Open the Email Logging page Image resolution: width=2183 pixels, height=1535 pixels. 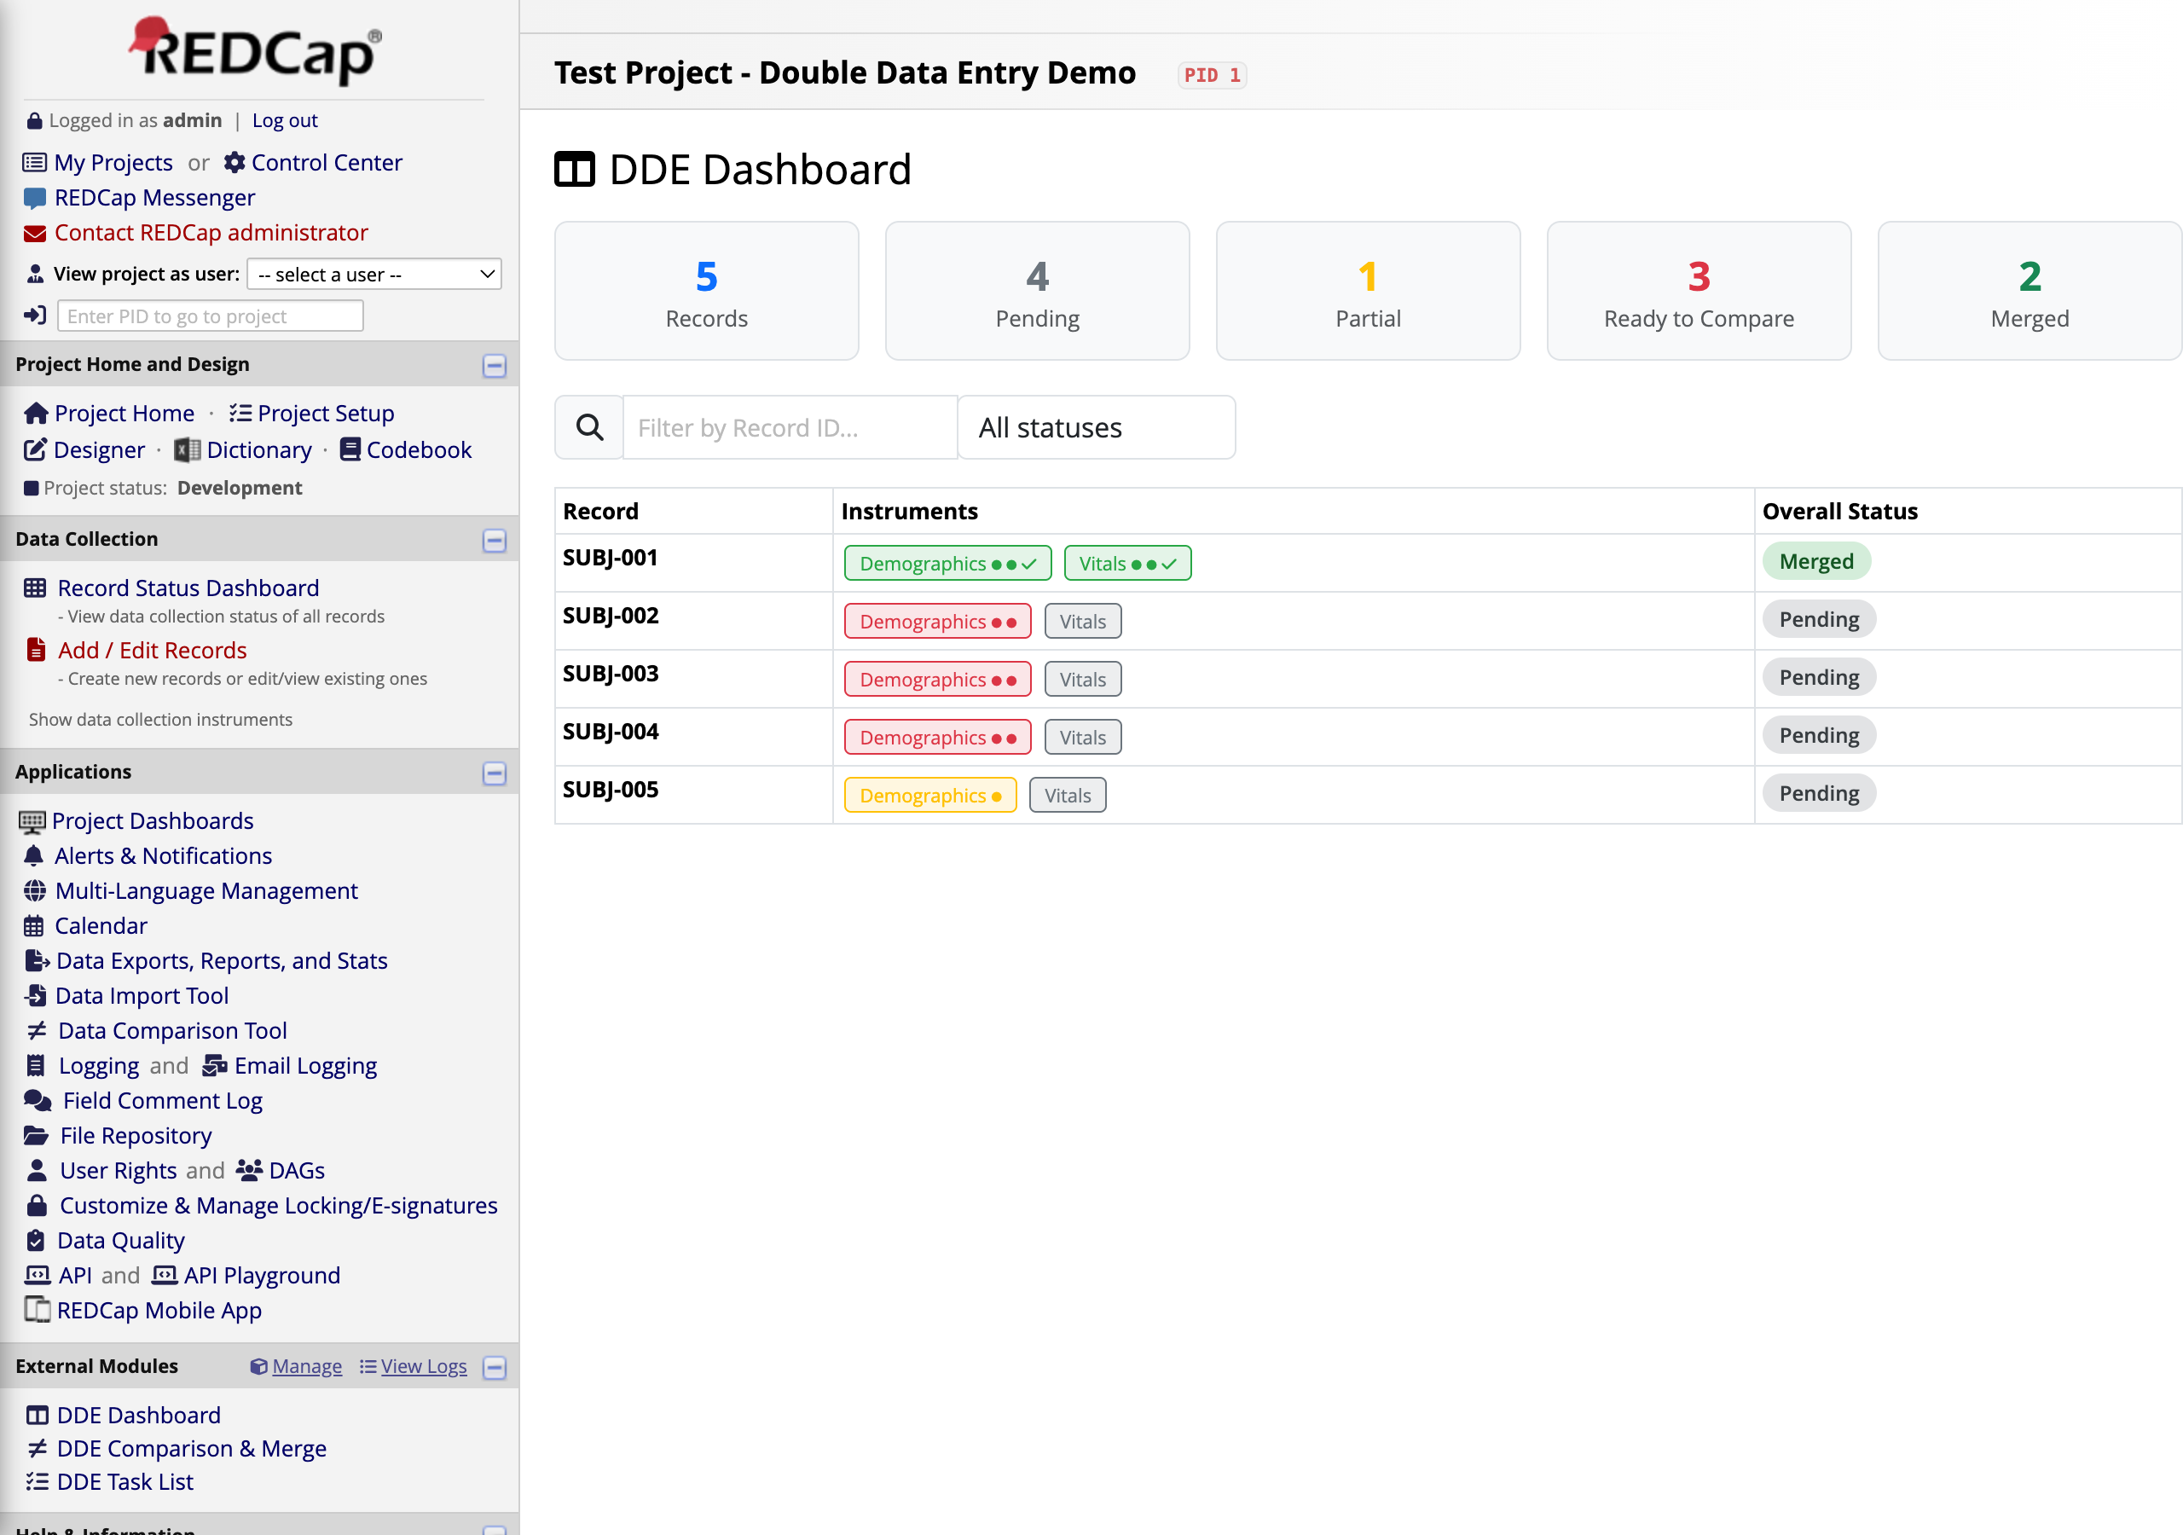coord(305,1065)
